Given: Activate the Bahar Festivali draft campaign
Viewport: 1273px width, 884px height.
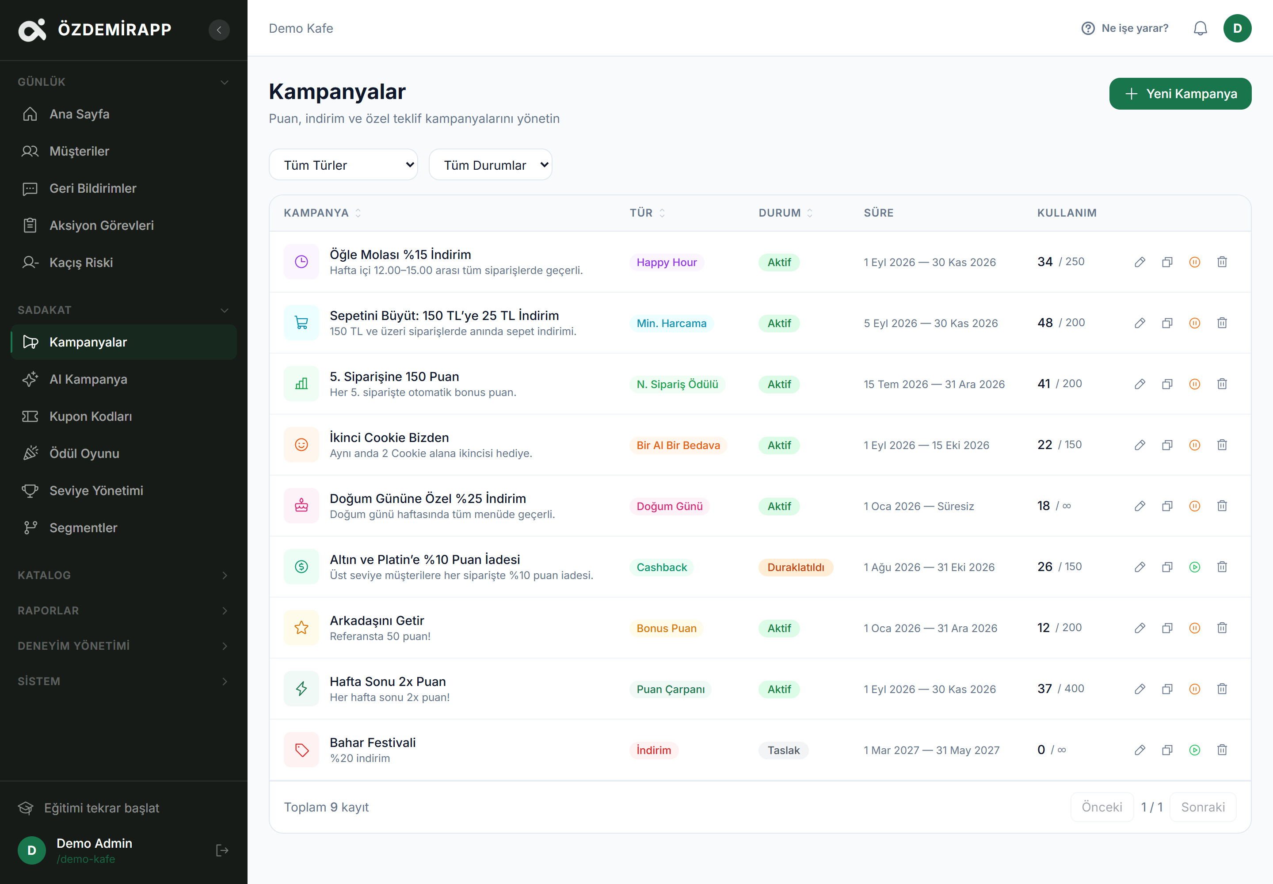Looking at the screenshot, I should pos(1194,749).
